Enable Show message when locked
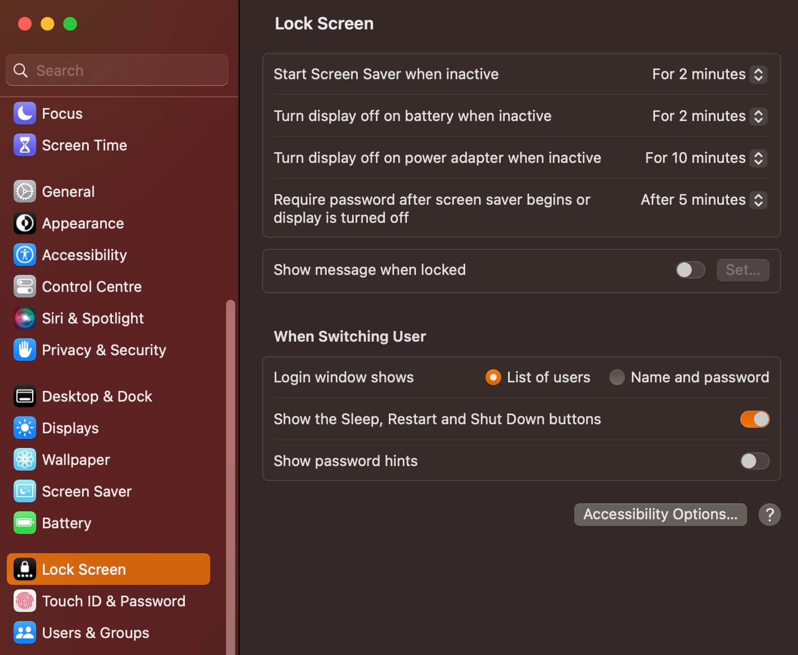 click(690, 270)
